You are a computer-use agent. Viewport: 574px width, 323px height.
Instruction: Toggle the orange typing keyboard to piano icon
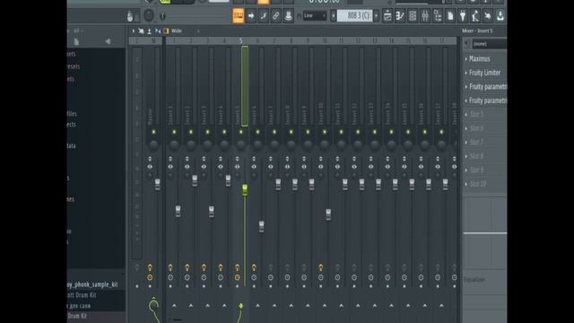pos(239,16)
